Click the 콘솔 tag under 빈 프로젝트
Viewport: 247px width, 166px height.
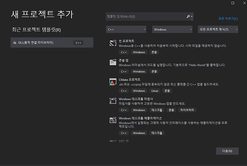click(154, 52)
